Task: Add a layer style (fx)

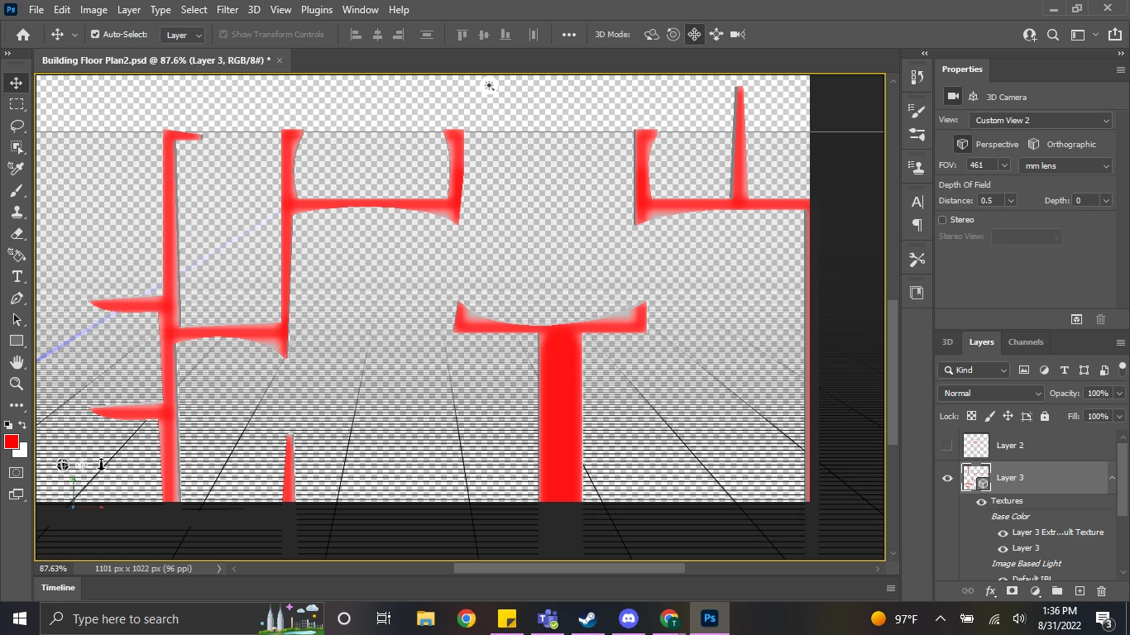Action: [x=990, y=591]
